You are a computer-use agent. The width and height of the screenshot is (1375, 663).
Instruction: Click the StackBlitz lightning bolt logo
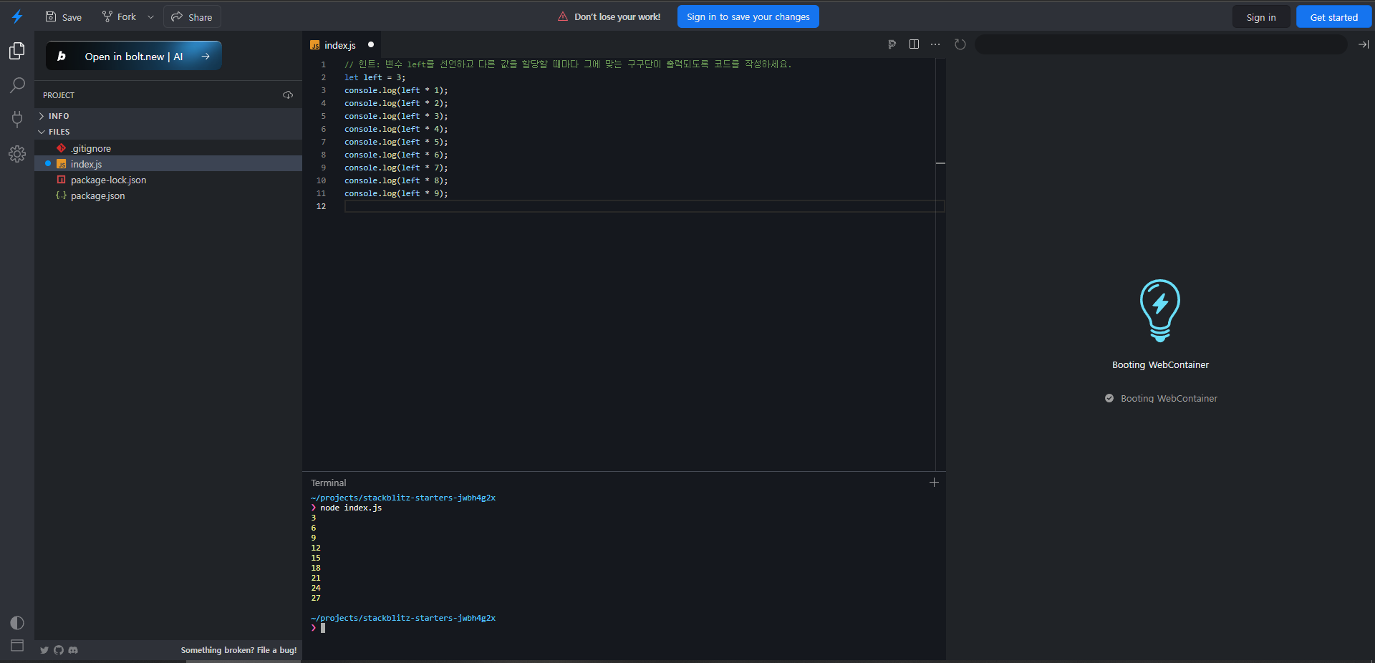pyautogui.click(x=17, y=16)
